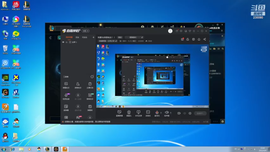Screen dimensions: 270x152
Task: Open 房管助手 tool in the toolbox
Action: pyautogui.click(x=78, y=85)
